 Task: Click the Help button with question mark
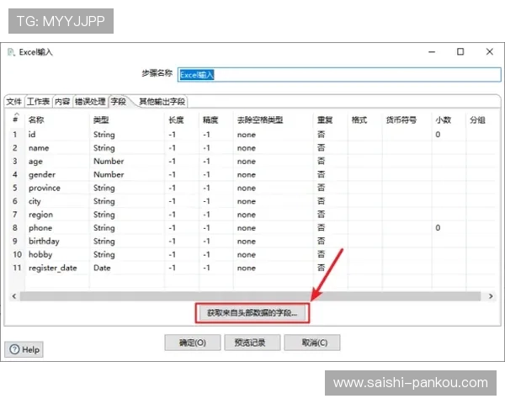pyautogui.click(x=24, y=349)
